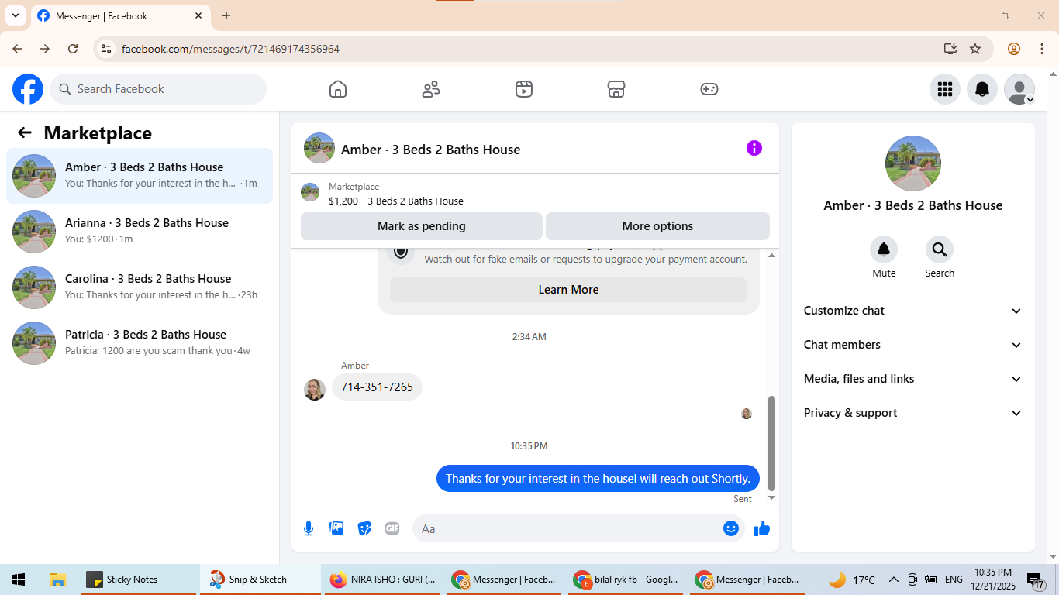Click the back arrow beside Marketplace
Screen dimensions: 1059x595
[25, 132]
